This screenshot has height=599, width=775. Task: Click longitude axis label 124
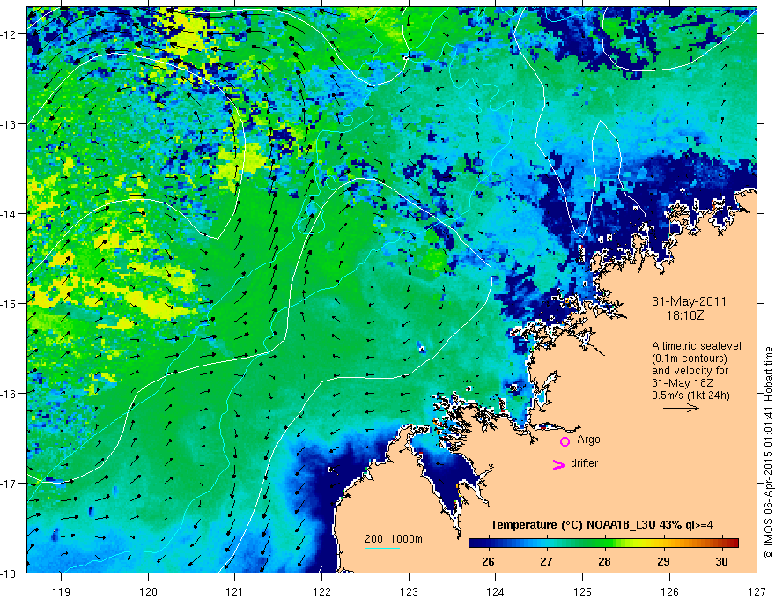pyautogui.click(x=496, y=592)
